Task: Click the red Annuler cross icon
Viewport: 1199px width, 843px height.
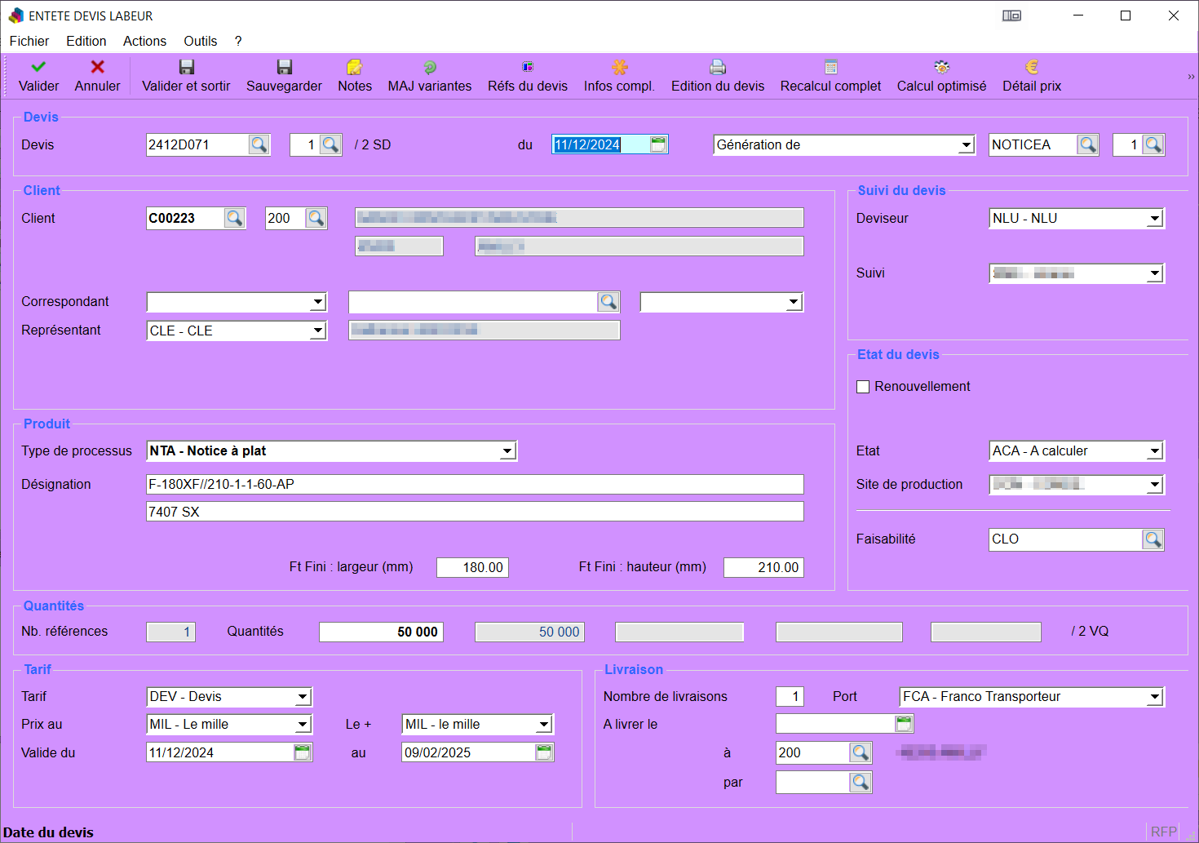Action: [x=97, y=67]
